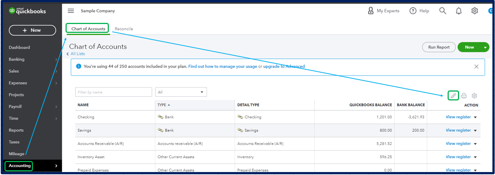Open View register for Savings account
The width and height of the screenshot is (495, 175).
click(x=458, y=130)
